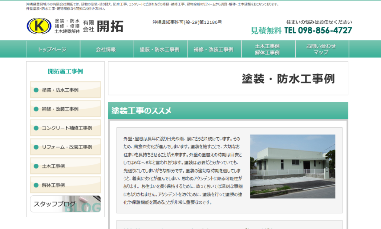381x229 pixels.
Task: Go to 塗装・防水工事例 in top navigation
Action: [160, 49]
